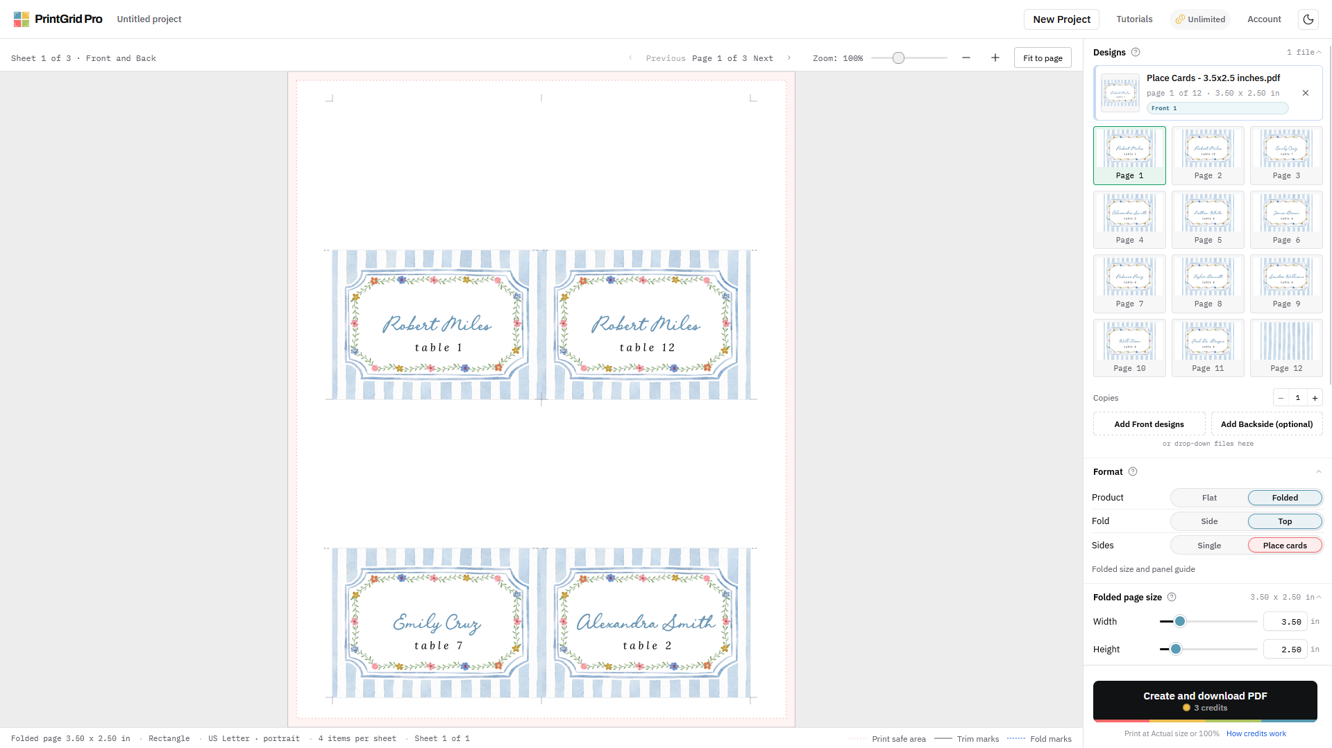Click the Front 1 tag

click(x=1218, y=108)
